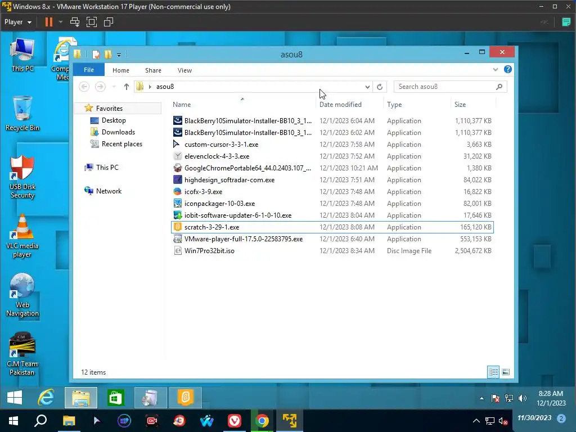Switch to details view layout button
This screenshot has height=432, width=576.
[x=493, y=372]
